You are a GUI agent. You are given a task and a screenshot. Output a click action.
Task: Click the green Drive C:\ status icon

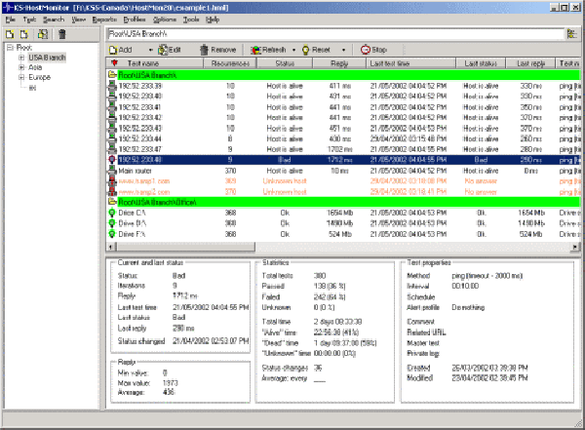(x=112, y=212)
